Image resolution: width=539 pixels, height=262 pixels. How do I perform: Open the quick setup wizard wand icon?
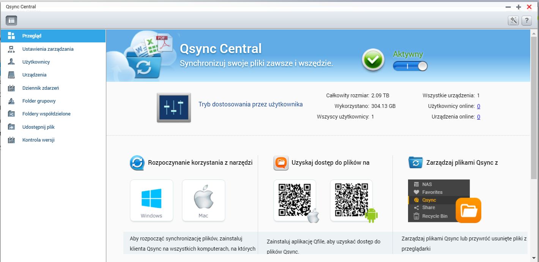pos(513,20)
